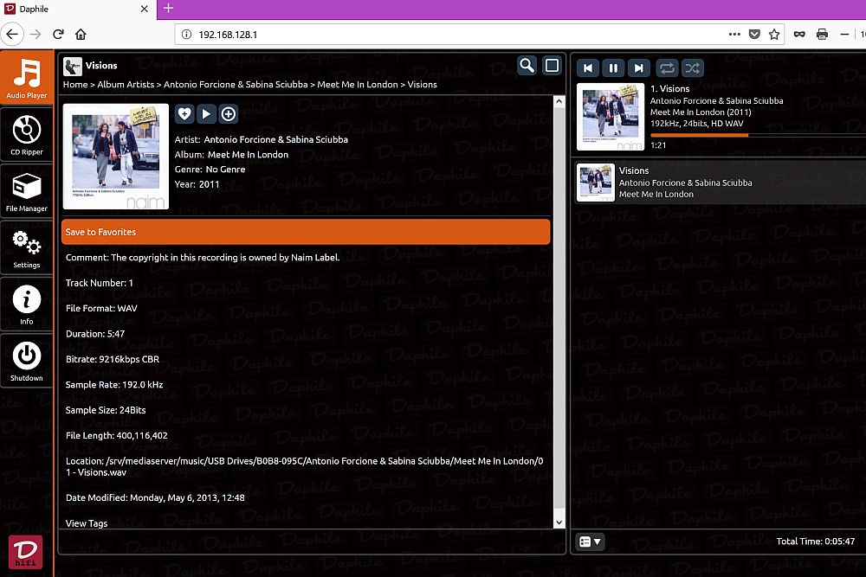The width and height of the screenshot is (866, 577).
Task: Go to Album Artists breadcrumb
Action: [x=126, y=85]
